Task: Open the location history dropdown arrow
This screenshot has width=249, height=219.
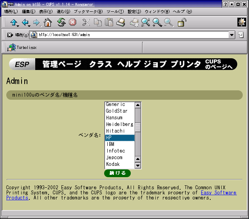Action: [232, 35]
